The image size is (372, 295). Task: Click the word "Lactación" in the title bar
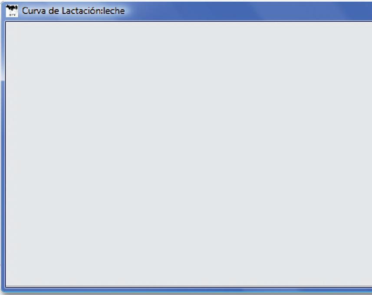tap(82, 11)
